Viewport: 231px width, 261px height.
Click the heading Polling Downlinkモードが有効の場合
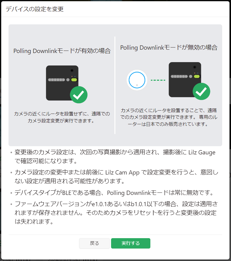click(62, 51)
